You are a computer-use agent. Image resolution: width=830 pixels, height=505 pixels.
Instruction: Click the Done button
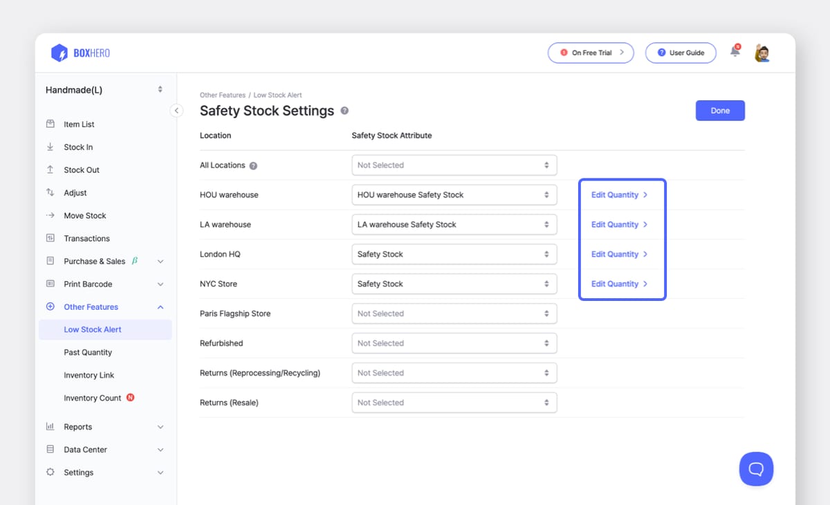pos(720,110)
